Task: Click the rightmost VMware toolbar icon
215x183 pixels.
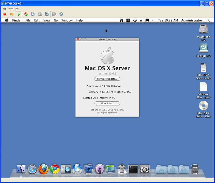Action: click(x=61, y=14)
